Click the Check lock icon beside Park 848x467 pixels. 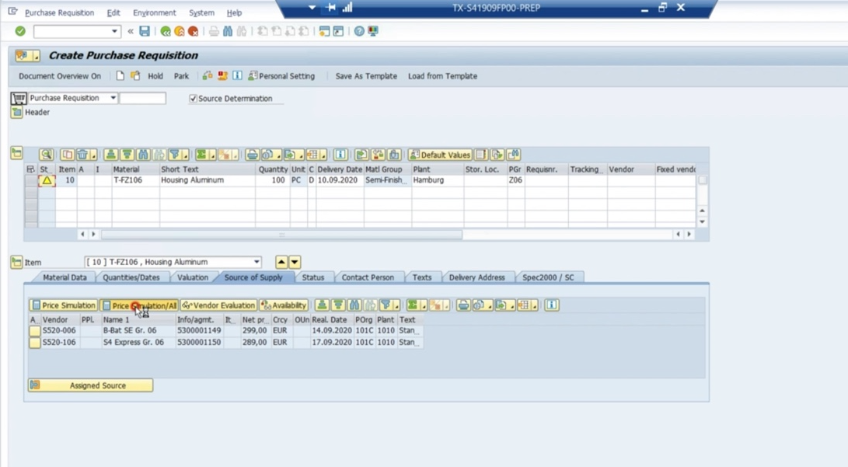(x=208, y=75)
